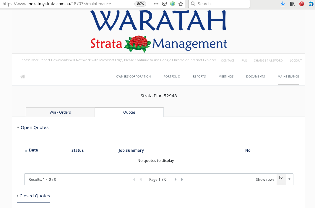
Task: Open the Maintenance menu
Action: [x=288, y=76]
